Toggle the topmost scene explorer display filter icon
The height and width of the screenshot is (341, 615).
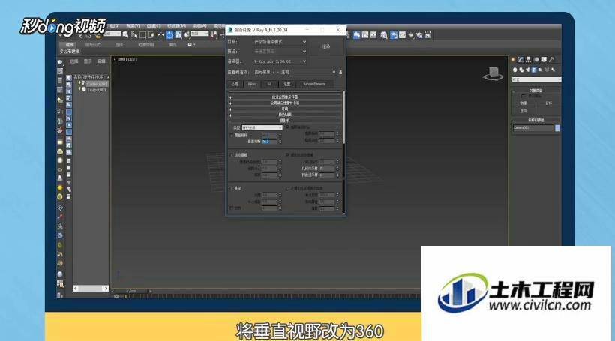pyautogui.click(x=69, y=78)
